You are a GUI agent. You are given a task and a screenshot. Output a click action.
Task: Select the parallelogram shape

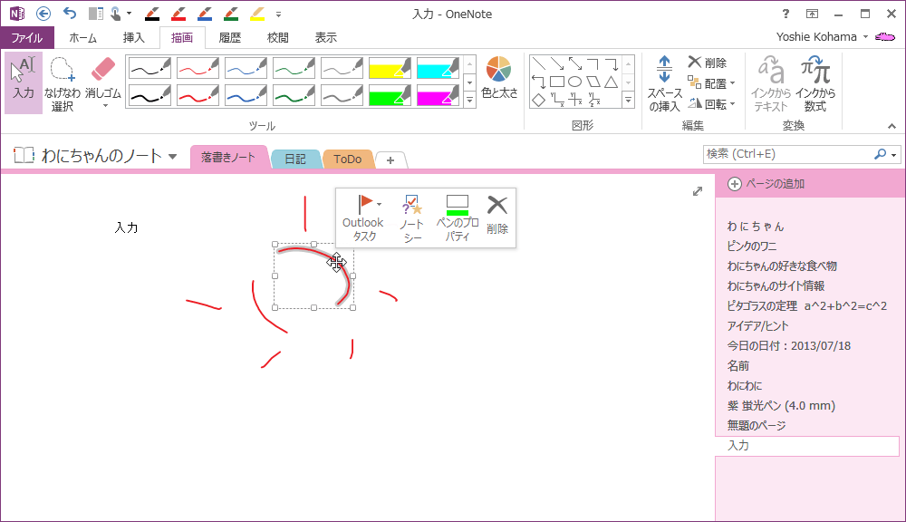[x=593, y=82]
